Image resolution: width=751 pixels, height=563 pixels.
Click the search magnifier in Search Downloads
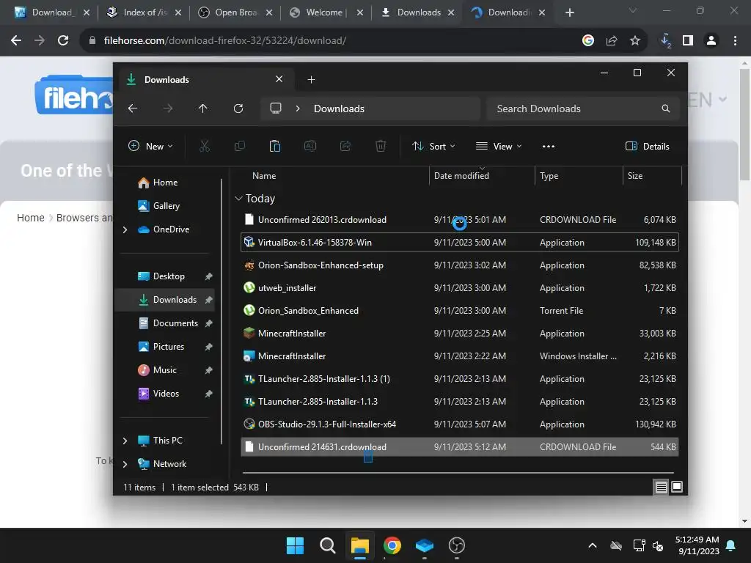click(666, 108)
